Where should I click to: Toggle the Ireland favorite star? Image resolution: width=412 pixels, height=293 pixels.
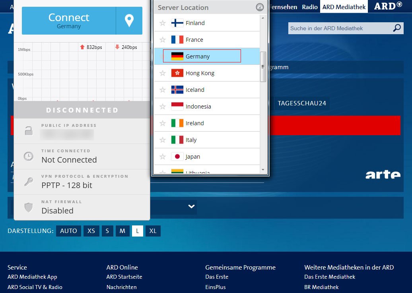[x=163, y=123]
